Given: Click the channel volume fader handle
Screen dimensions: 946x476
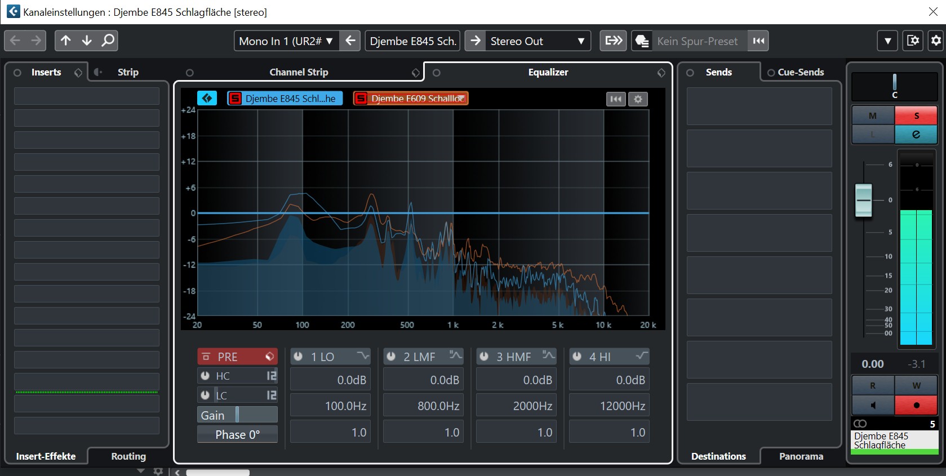Looking at the screenshot, I should (x=863, y=200).
